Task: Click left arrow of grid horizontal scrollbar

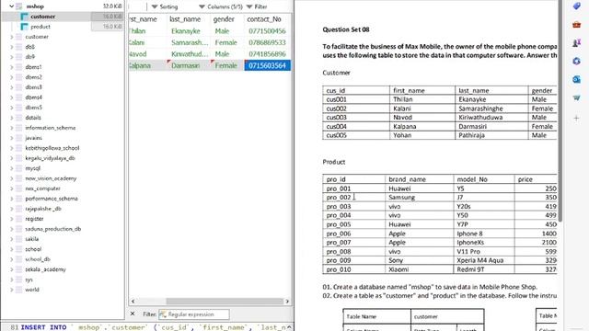Action: tap(133, 301)
